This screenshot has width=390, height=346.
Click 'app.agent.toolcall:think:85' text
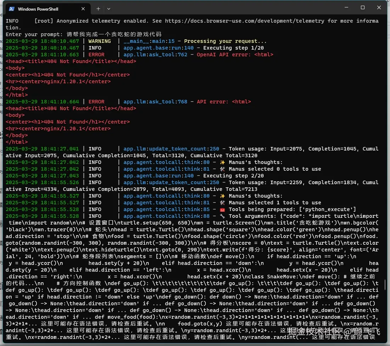(x=166, y=209)
